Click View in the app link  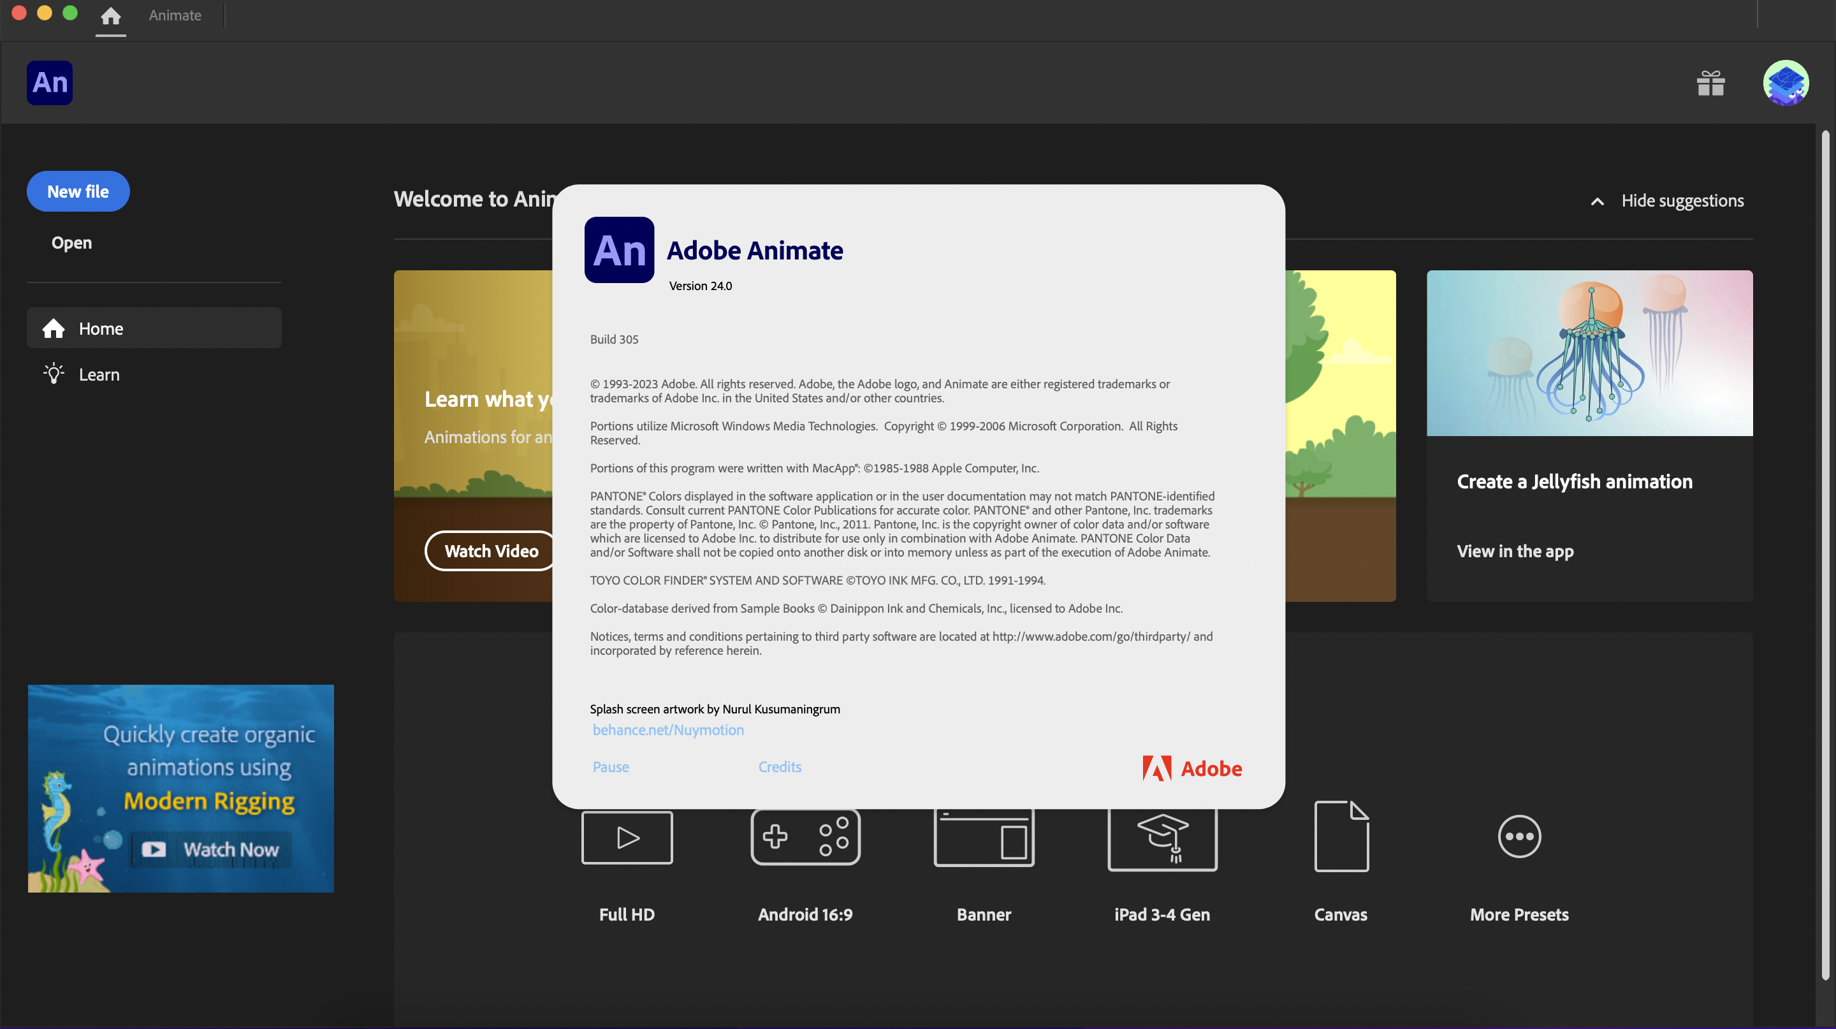coord(1515,551)
